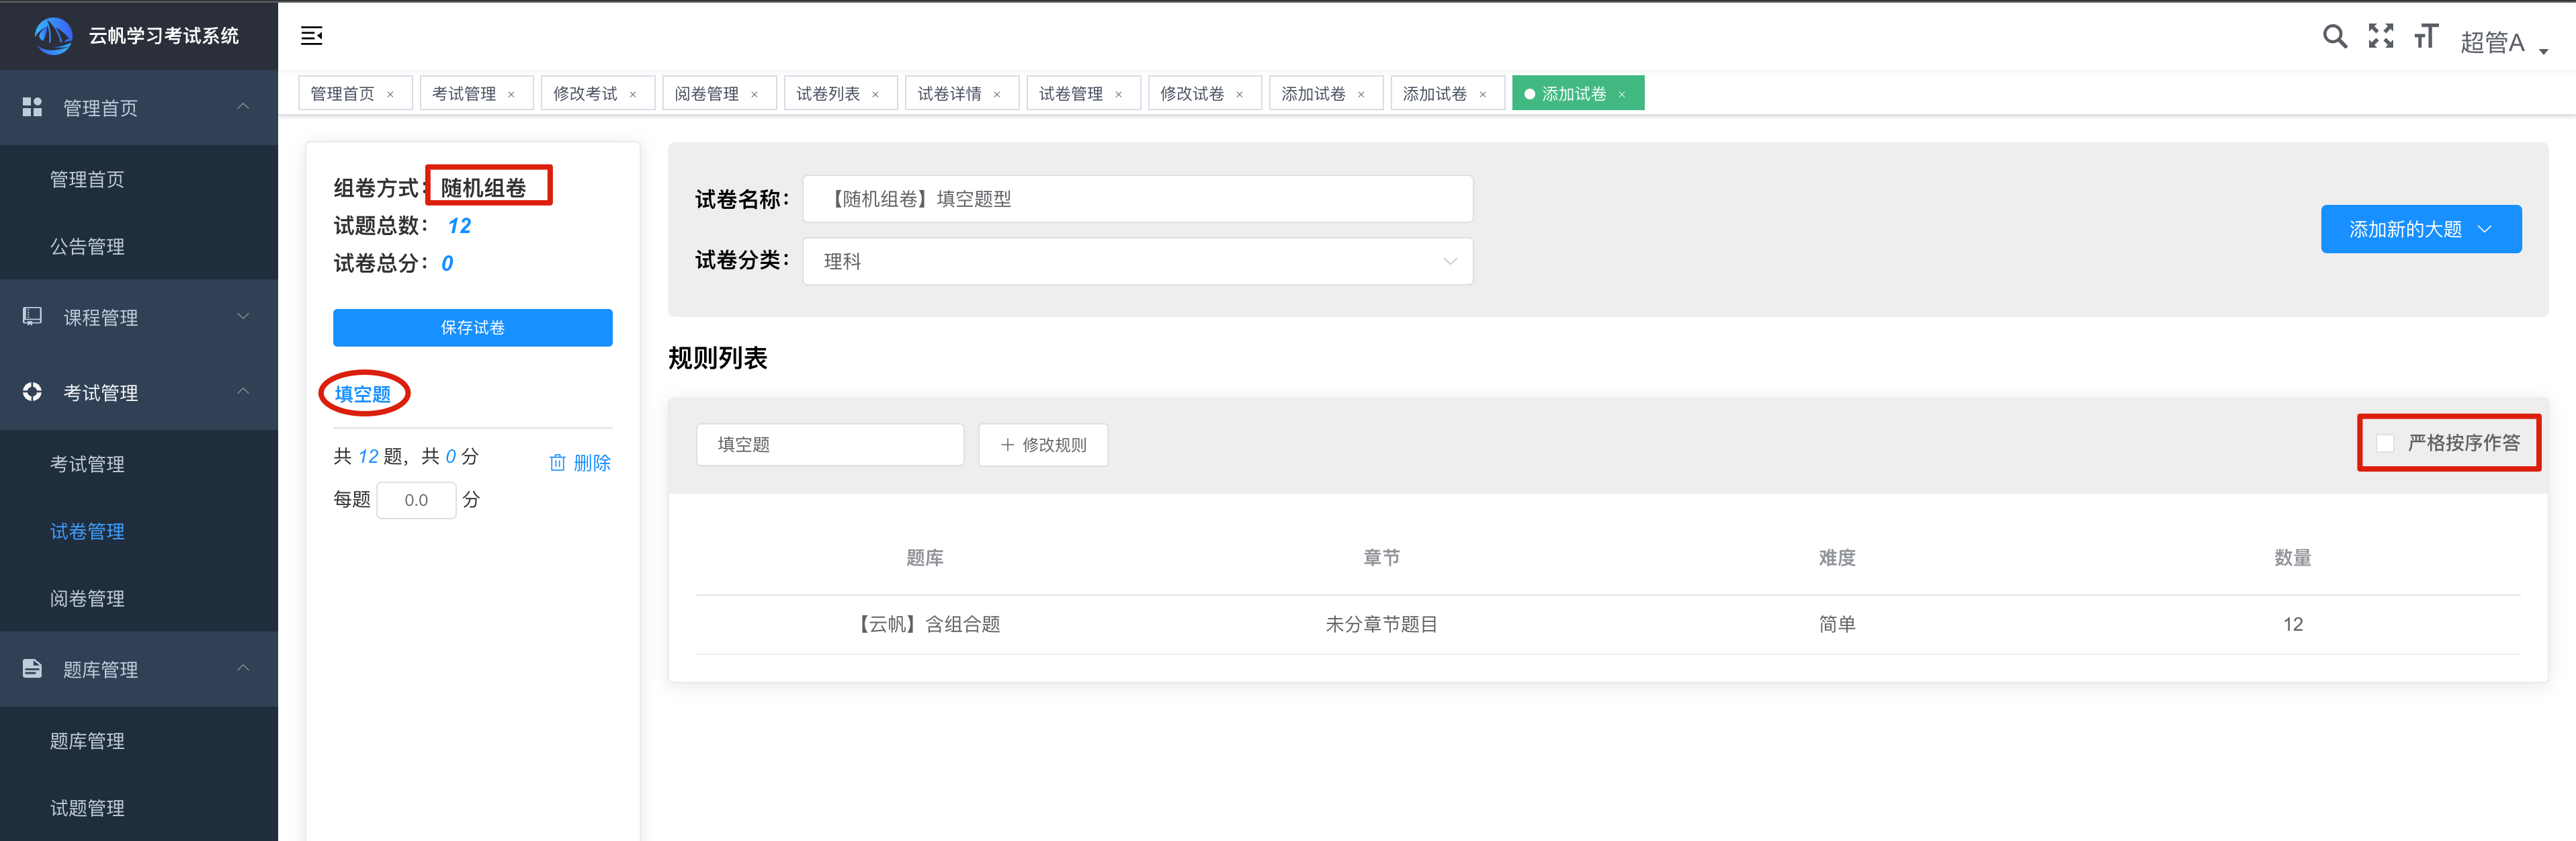Click the fullscreen expand icon
The width and height of the screenshot is (2576, 841).
2381,36
